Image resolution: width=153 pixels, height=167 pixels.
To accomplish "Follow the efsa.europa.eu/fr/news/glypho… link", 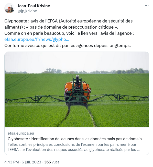I will point(37,39).
